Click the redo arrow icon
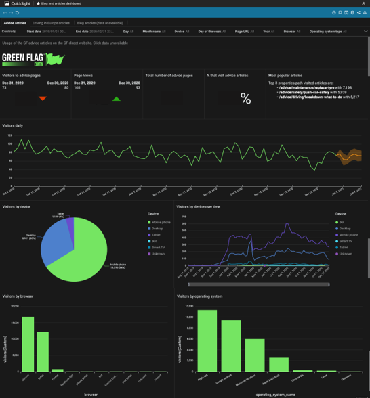370x398 pixels. pos(11,12)
